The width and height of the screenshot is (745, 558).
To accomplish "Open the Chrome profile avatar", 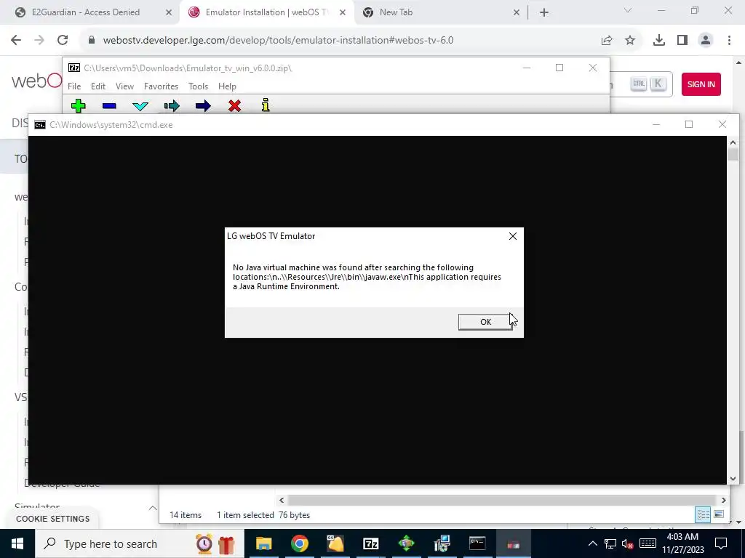I will pos(706,41).
